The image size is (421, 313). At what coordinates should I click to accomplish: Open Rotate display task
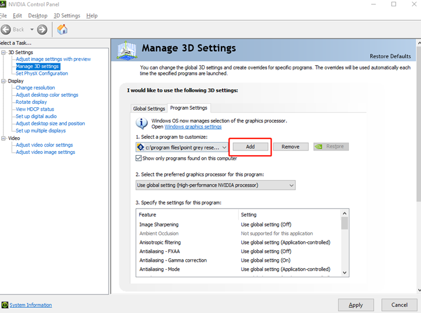31,102
